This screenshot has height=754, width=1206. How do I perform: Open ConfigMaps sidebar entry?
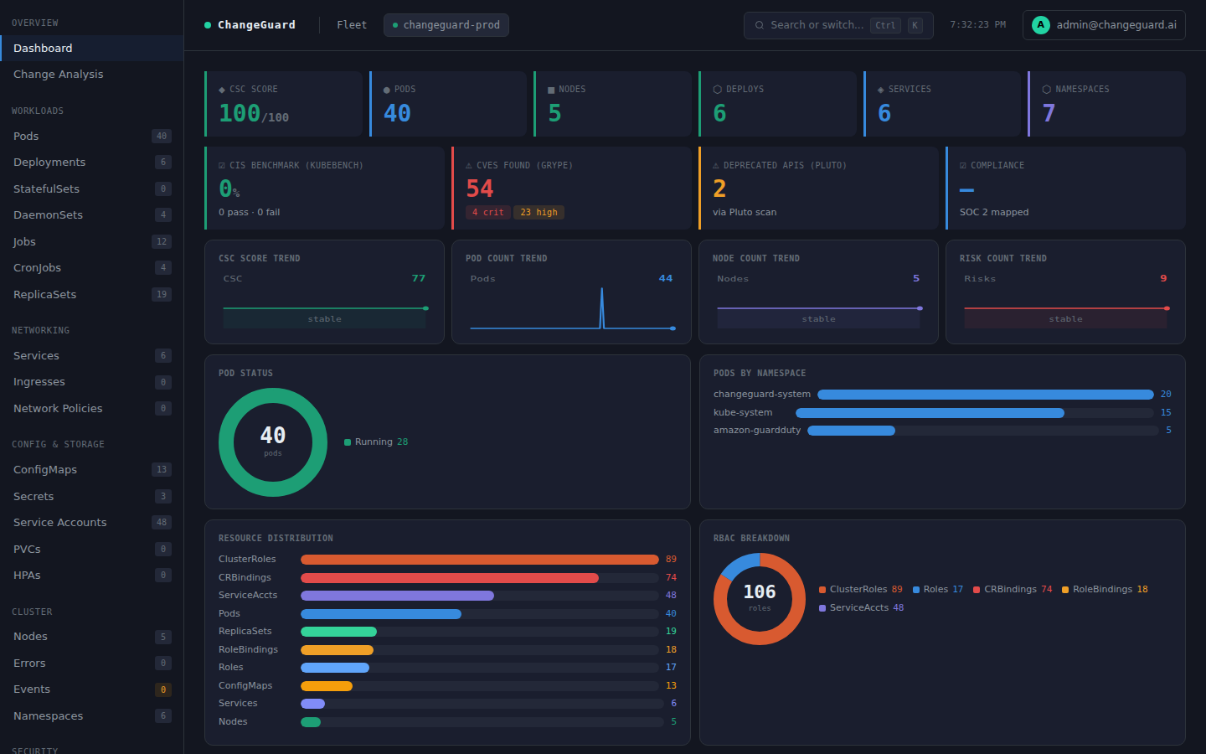[x=92, y=469]
